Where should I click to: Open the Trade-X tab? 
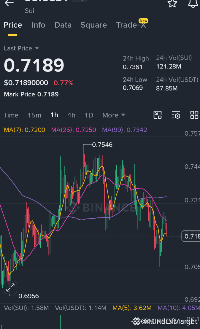point(131,25)
